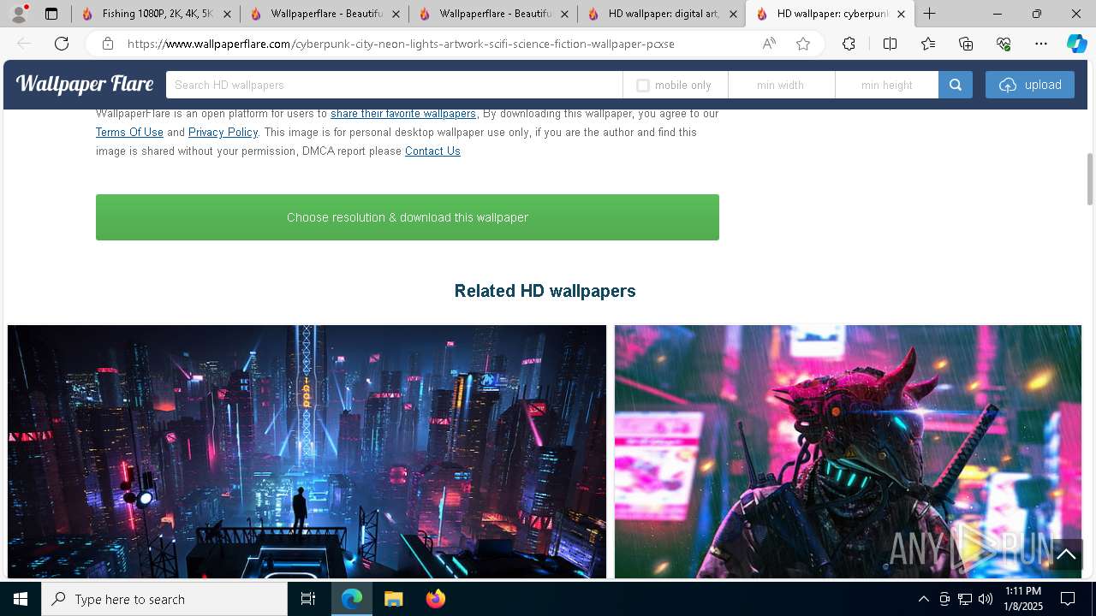
Task: Open Copilot sidebar
Action: (1076, 44)
